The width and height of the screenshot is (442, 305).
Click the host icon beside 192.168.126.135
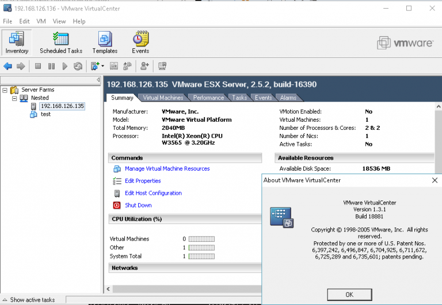(x=33, y=106)
